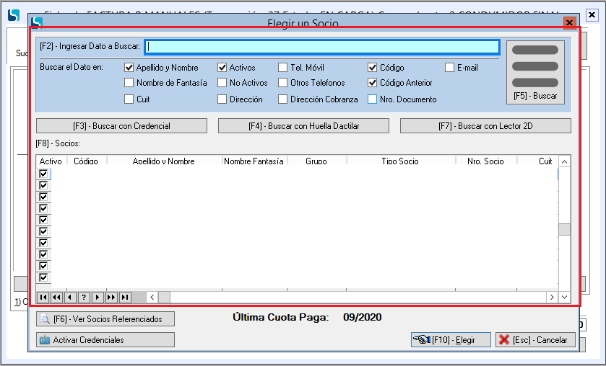Tick the E-mail checkbox

click(x=449, y=68)
